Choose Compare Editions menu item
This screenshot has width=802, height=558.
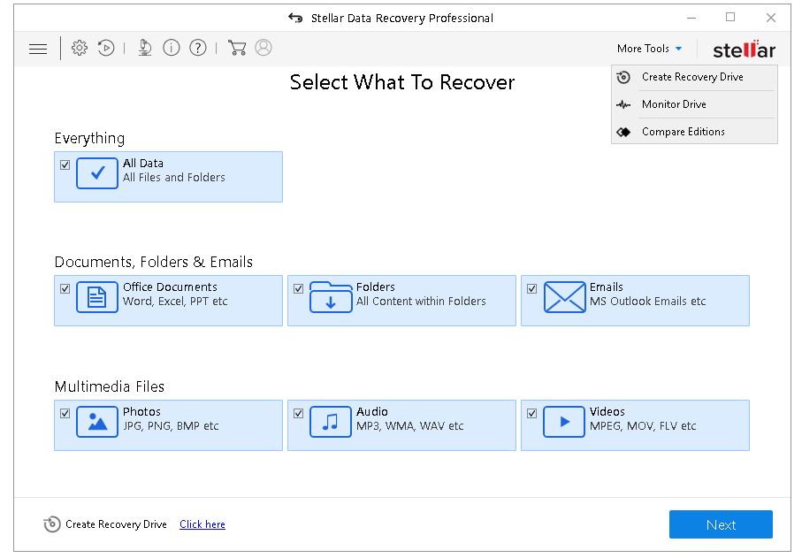point(695,132)
